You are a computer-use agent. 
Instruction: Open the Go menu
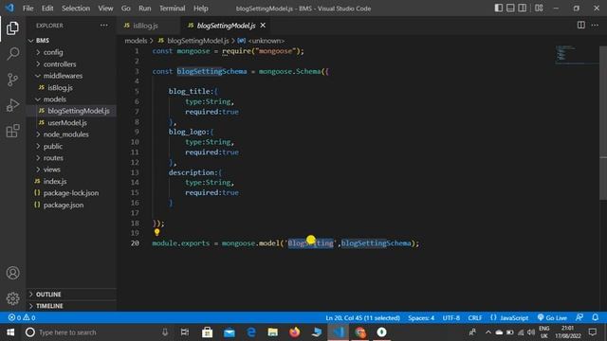[126, 9]
